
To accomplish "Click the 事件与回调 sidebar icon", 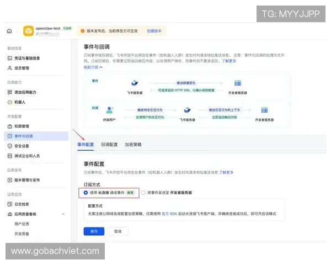I will [10, 136].
